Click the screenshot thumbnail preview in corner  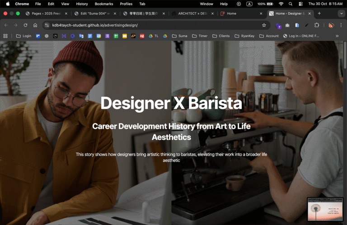[x=325, y=209]
